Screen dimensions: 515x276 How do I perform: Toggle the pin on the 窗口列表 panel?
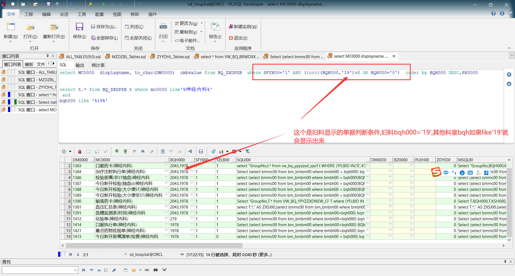point(47,56)
